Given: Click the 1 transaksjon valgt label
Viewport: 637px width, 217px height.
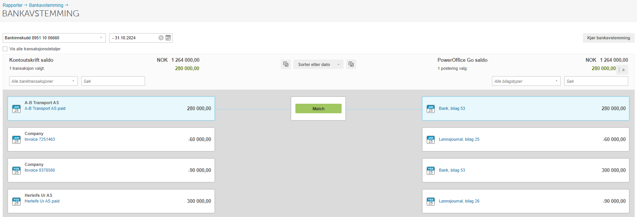Looking at the screenshot, I should pyautogui.click(x=27, y=69).
